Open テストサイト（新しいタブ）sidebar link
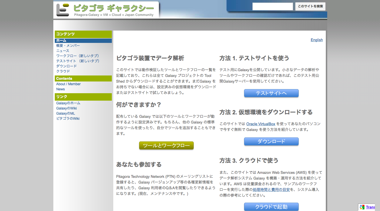 click(x=78, y=61)
